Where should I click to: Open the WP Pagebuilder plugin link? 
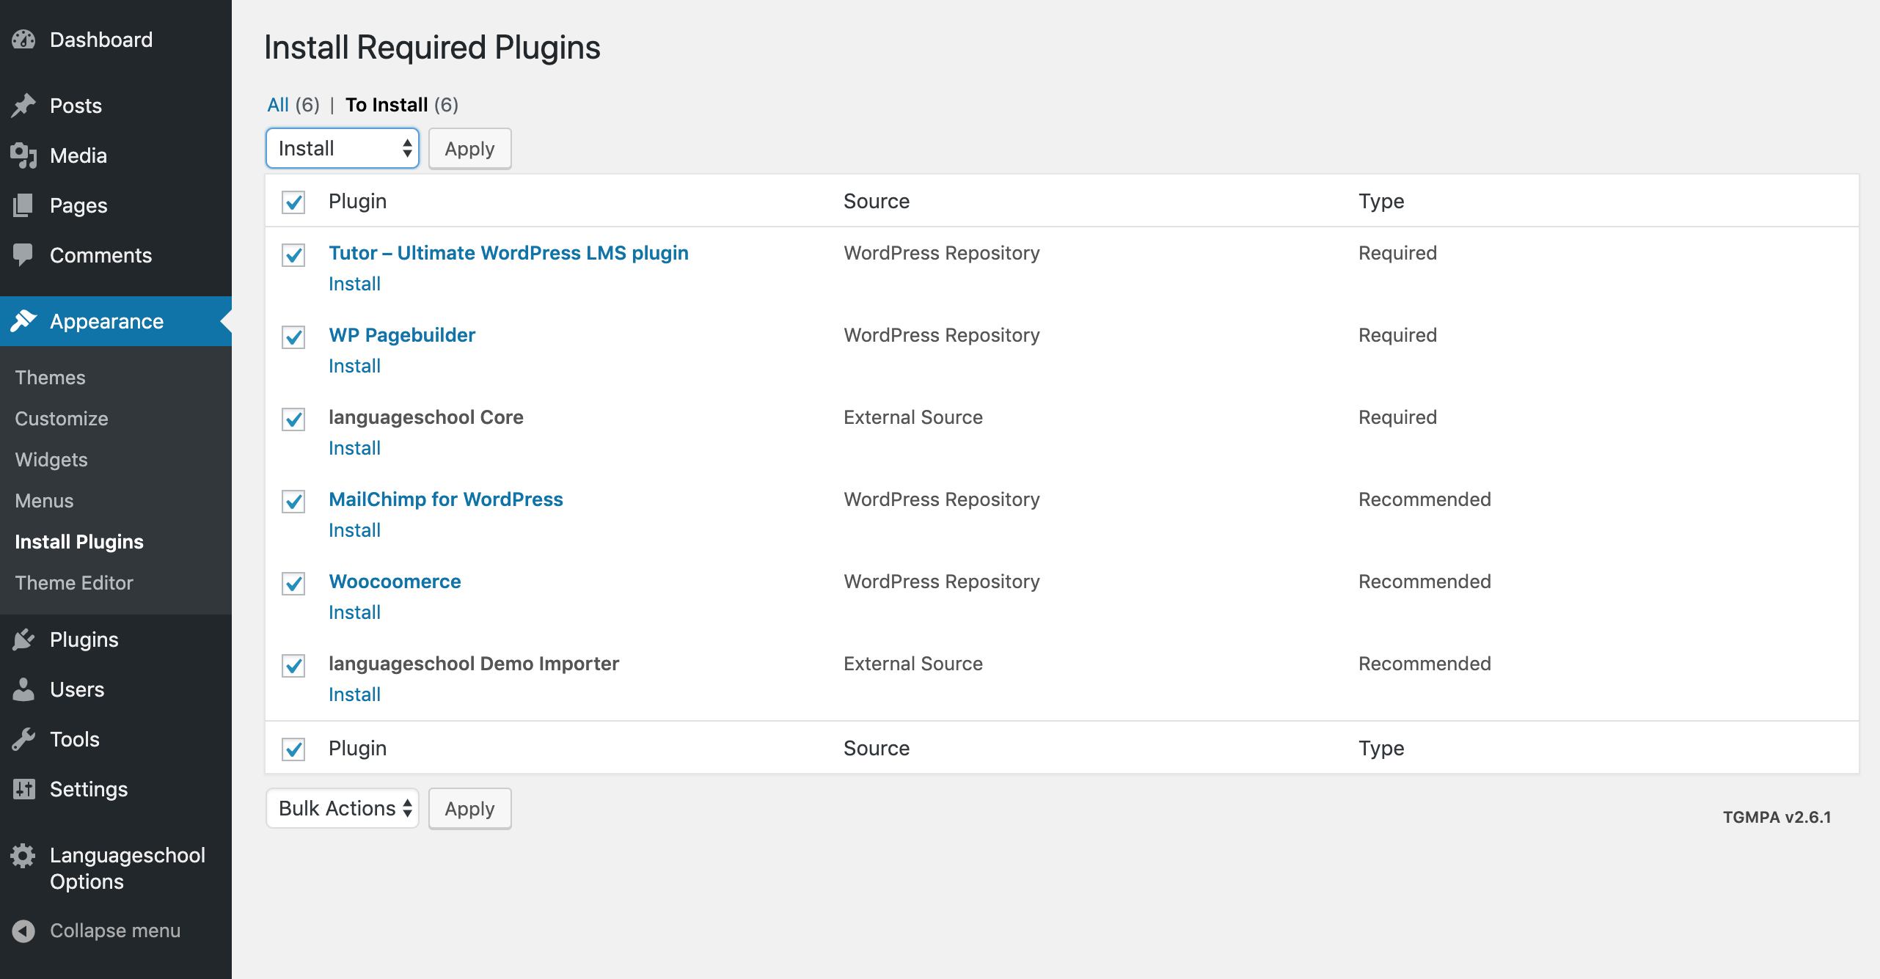point(402,335)
